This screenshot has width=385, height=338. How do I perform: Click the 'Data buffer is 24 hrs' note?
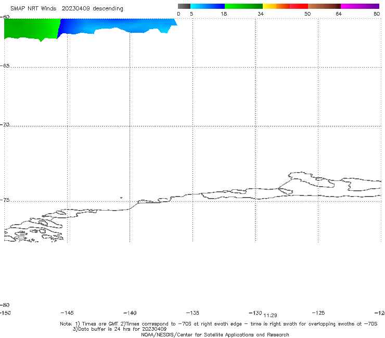(x=120, y=329)
